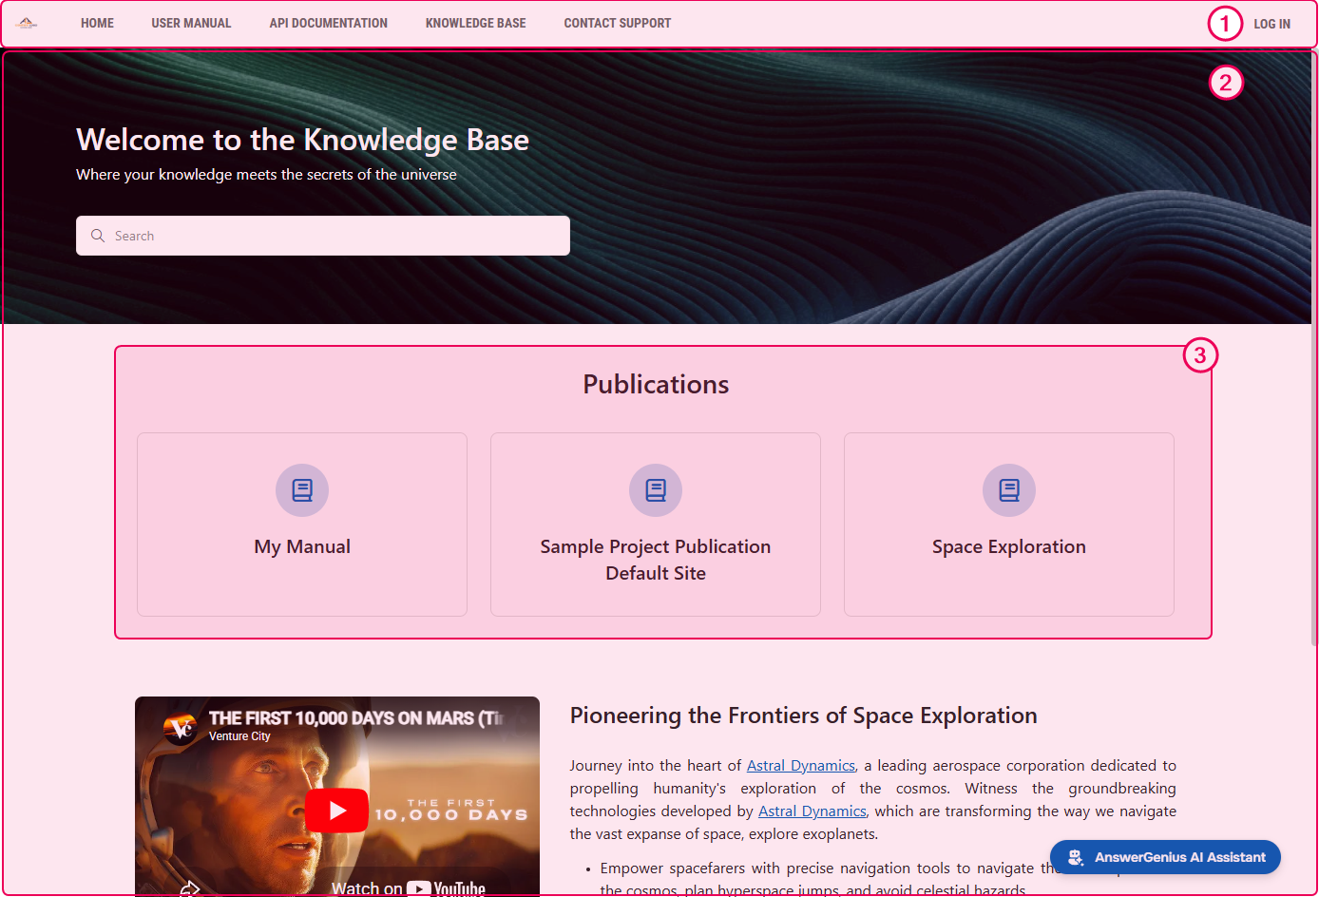Click the Space Exploration book icon

1009,490
